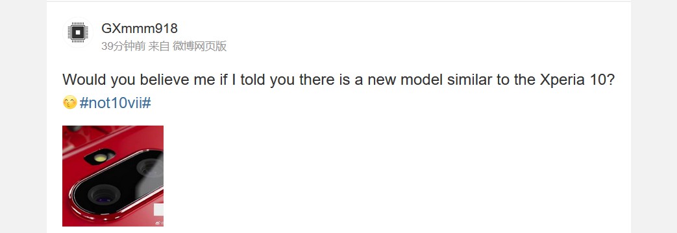Open the chip-shaped profile avatar

(78, 33)
